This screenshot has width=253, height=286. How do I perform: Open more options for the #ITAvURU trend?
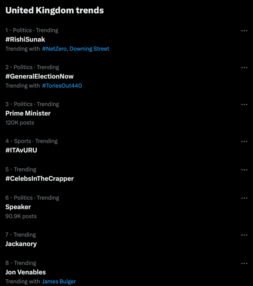pyautogui.click(x=244, y=141)
